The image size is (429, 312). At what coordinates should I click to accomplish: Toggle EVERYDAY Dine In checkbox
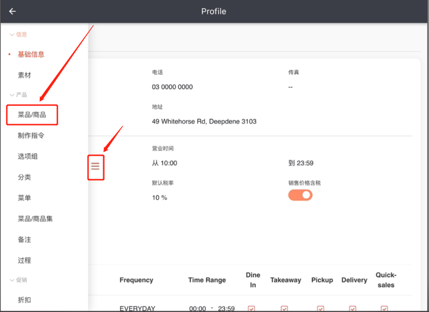coord(251,309)
